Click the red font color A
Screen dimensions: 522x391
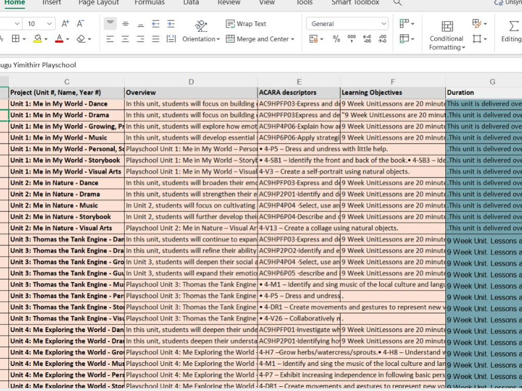60,39
